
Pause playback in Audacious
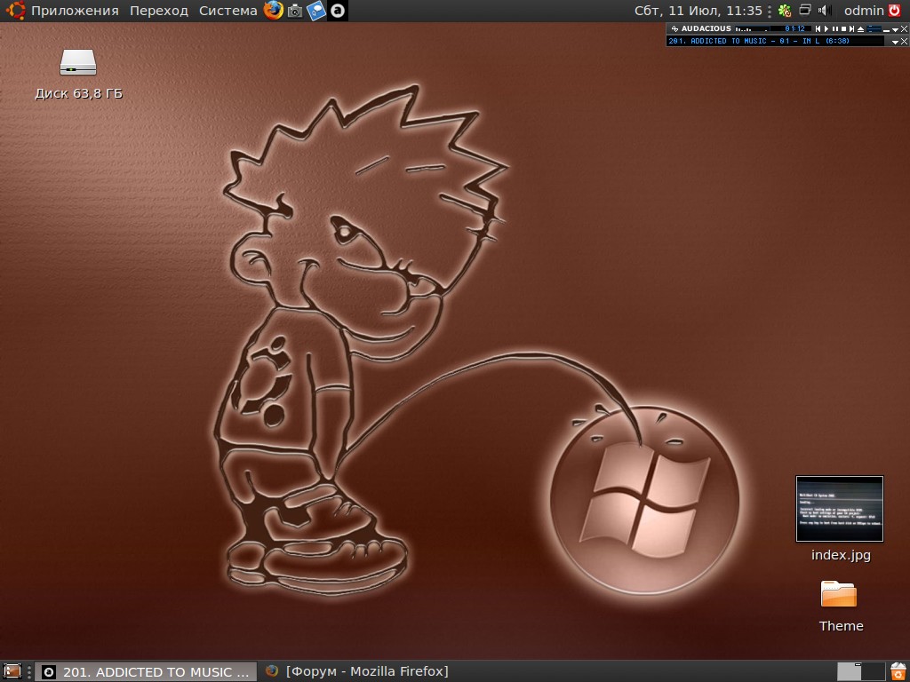(835, 29)
